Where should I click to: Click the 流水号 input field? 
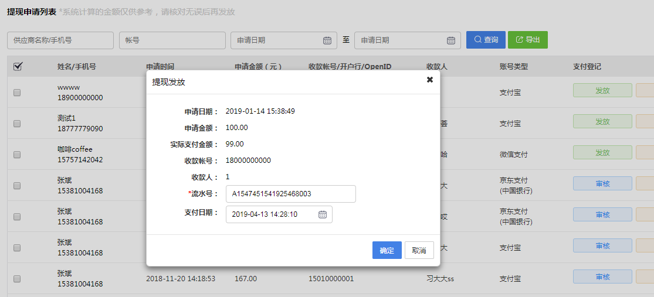click(x=291, y=193)
